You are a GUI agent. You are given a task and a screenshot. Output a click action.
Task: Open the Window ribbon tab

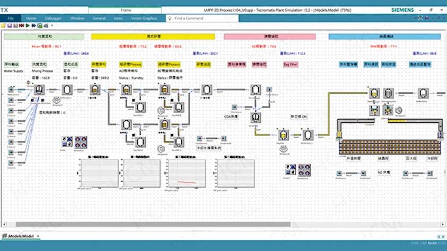click(77, 18)
